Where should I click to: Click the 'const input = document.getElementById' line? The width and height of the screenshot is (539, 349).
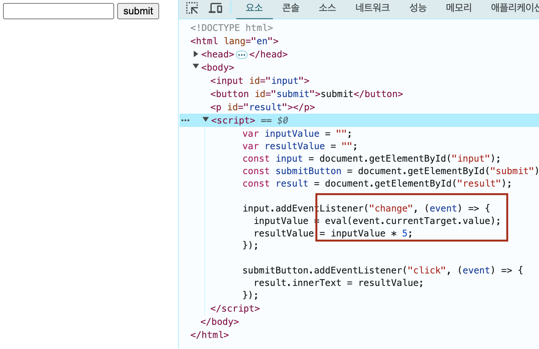[x=372, y=159]
